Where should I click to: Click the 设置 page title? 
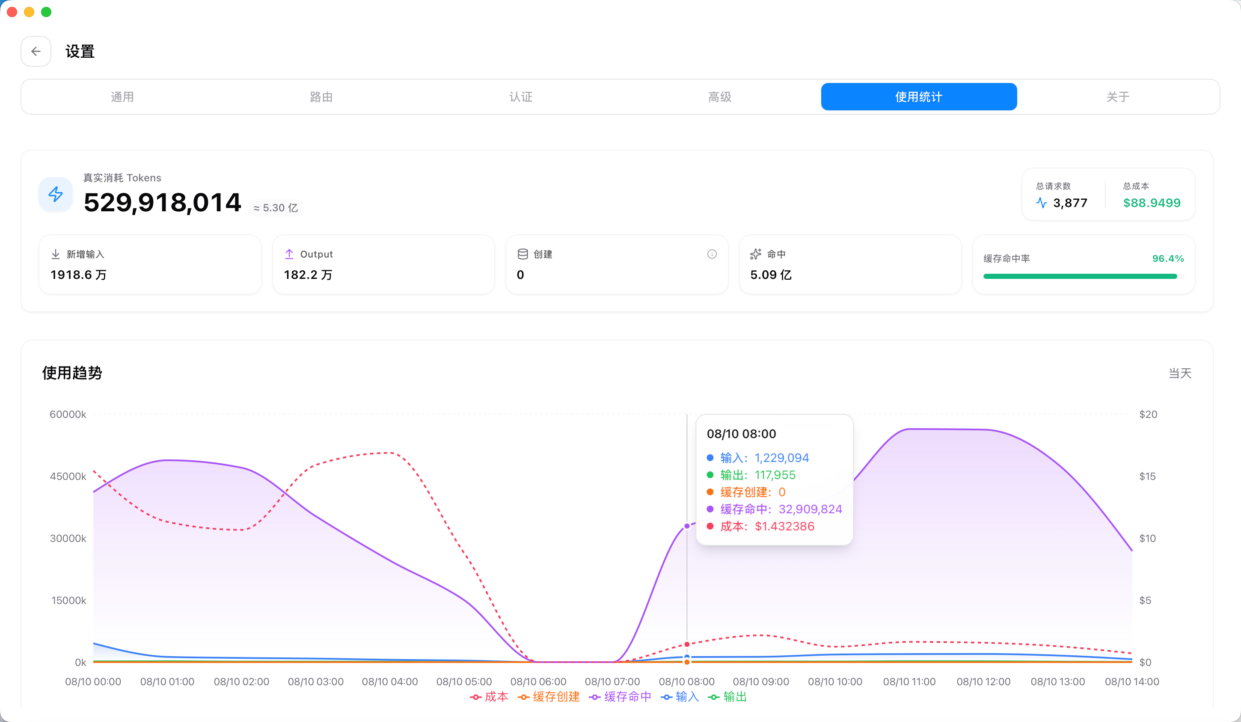coord(80,51)
